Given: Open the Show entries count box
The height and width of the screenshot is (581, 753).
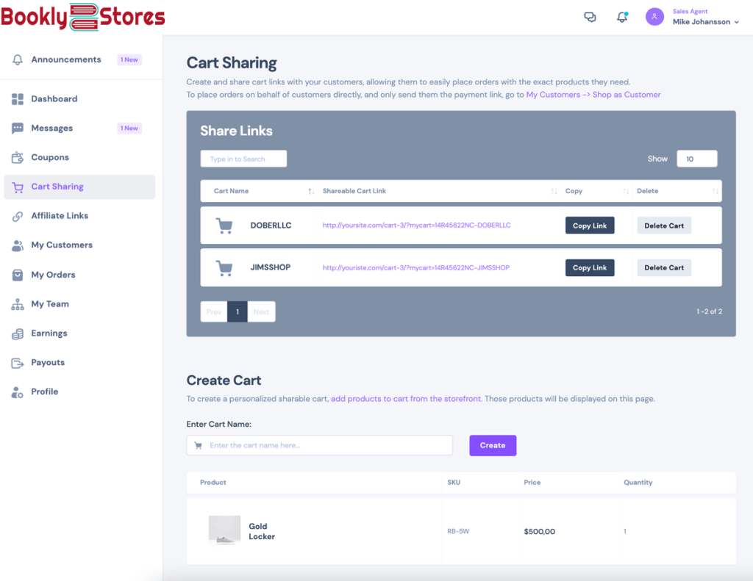Looking at the screenshot, I should tap(696, 159).
